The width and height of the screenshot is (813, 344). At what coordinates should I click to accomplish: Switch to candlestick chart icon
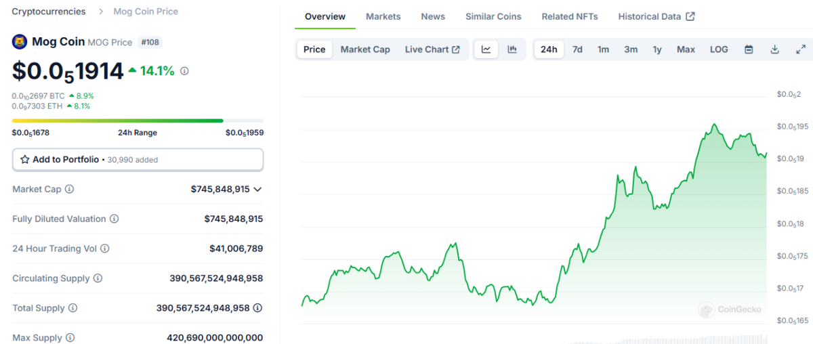[x=512, y=49]
